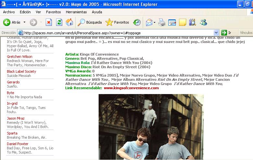Stop page loading with red X icon

click(49, 22)
